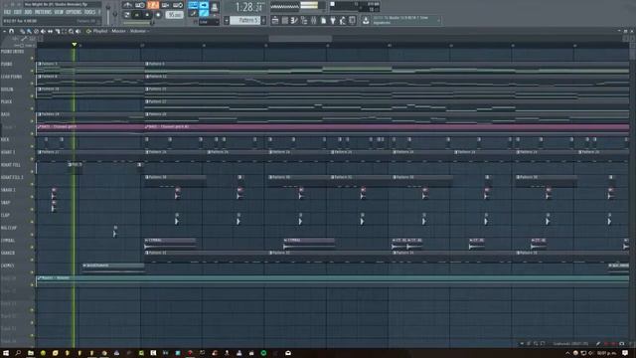Screen dimensions: 636x358
Task: Click the tempo display field
Action: click(x=175, y=15)
